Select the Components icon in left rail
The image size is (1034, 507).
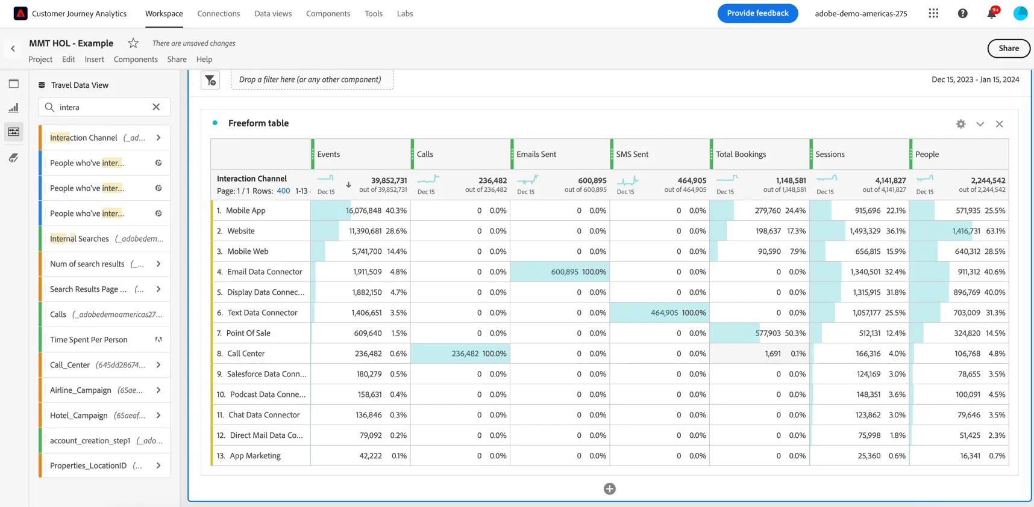(14, 132)
